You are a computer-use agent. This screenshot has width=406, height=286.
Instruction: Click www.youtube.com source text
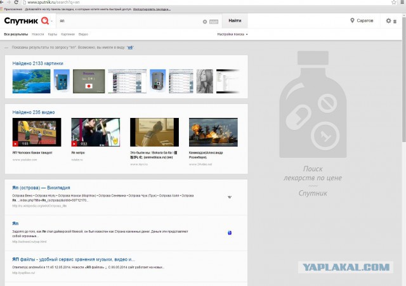pyautogui.click(x=25, y=160)
